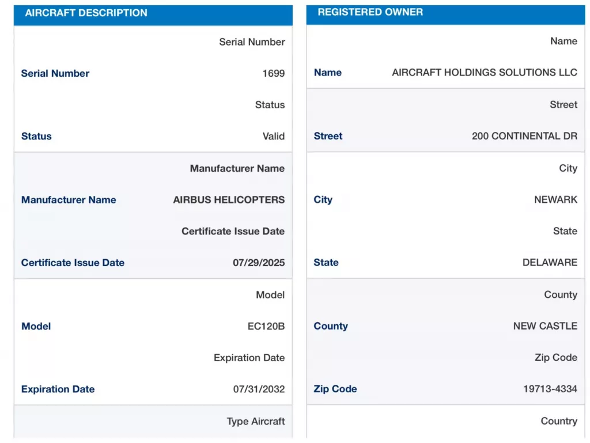Select county value NEW CASTLE
Screen dimensions: 590x443
pos(545,325)
